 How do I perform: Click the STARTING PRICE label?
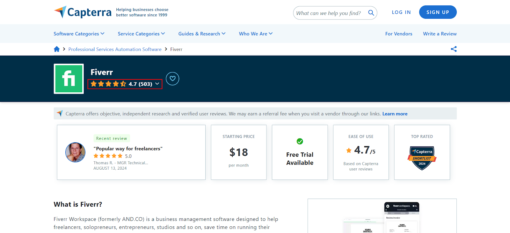point(239,137)
